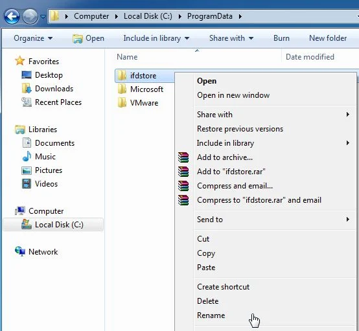
Task: Click the Videos filmstrip icon
Action: (27, 183)
